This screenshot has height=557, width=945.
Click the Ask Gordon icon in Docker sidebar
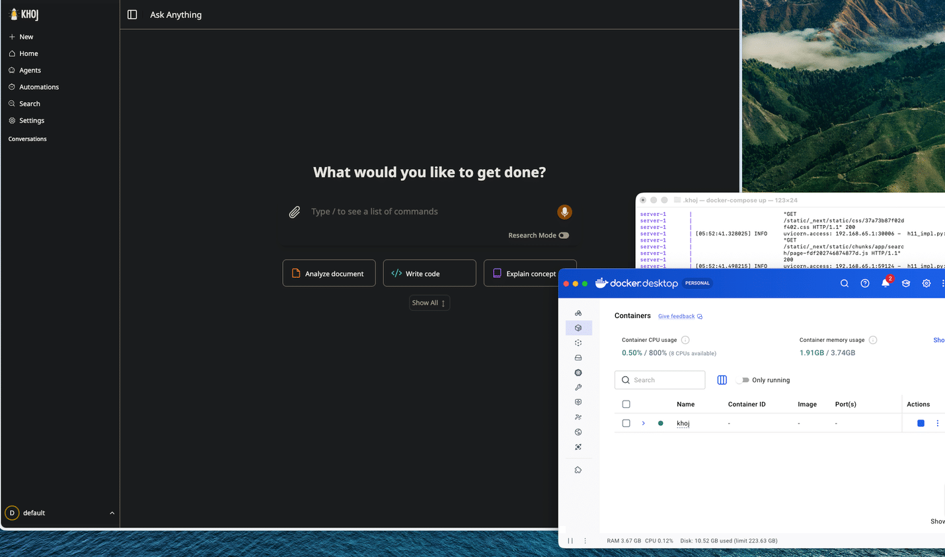coord(578,313)
